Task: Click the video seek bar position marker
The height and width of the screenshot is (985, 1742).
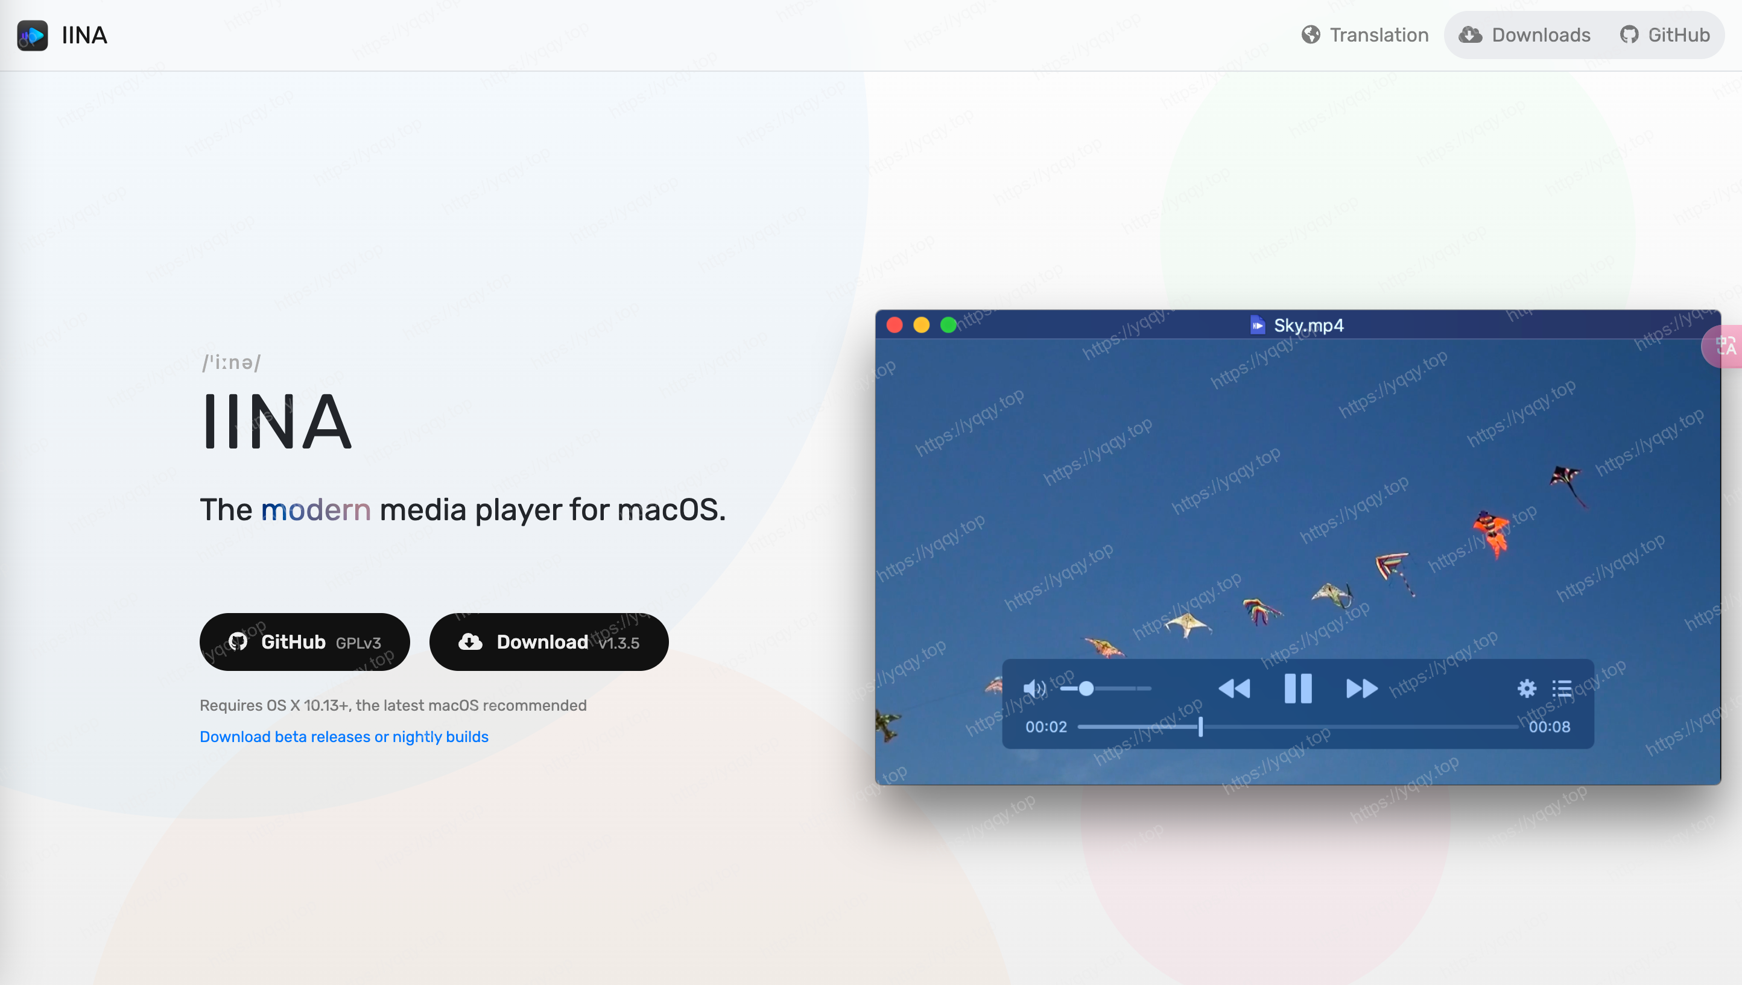Action: coord(1200,727)
